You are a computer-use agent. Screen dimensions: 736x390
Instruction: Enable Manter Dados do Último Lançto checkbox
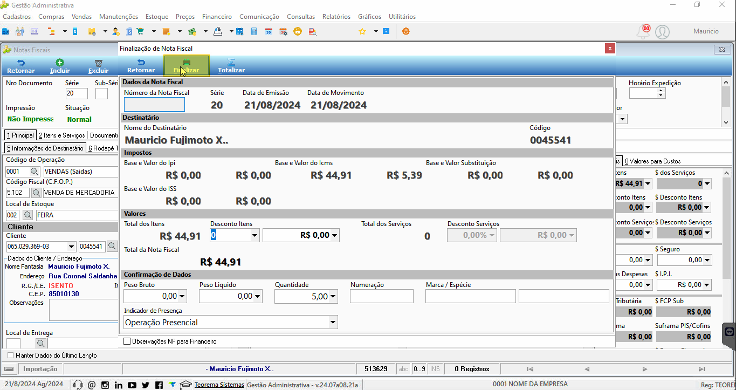(10, 355)
